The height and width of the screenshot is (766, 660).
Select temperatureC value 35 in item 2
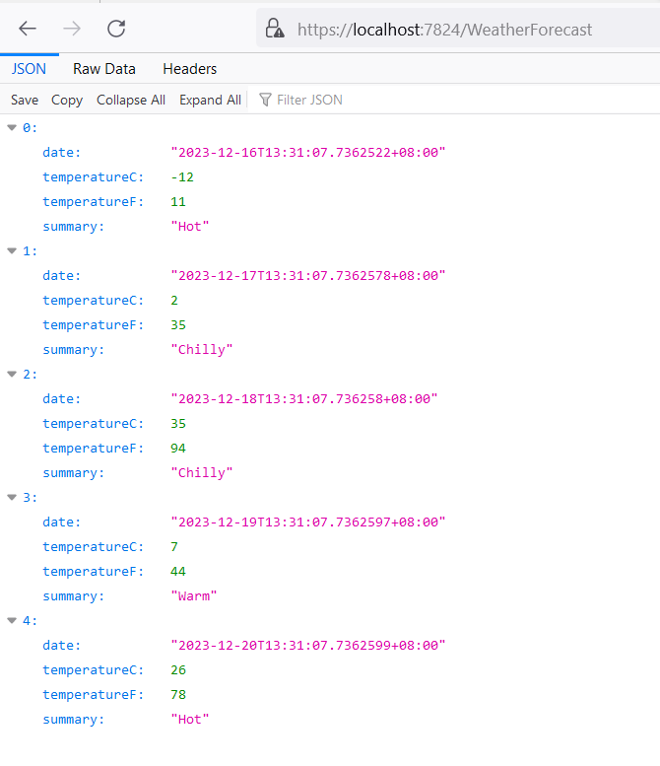(178, 423)
